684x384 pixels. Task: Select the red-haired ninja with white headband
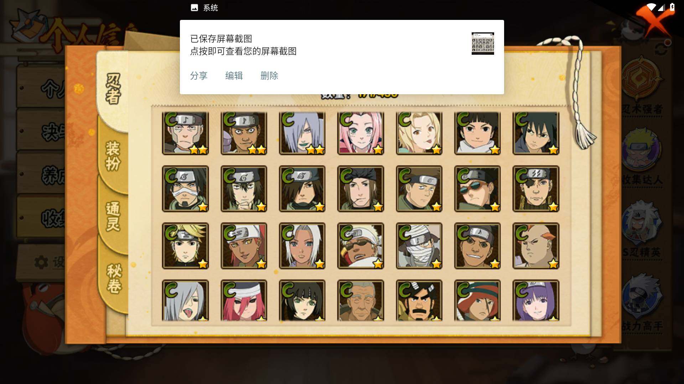(x=244, y=246)
